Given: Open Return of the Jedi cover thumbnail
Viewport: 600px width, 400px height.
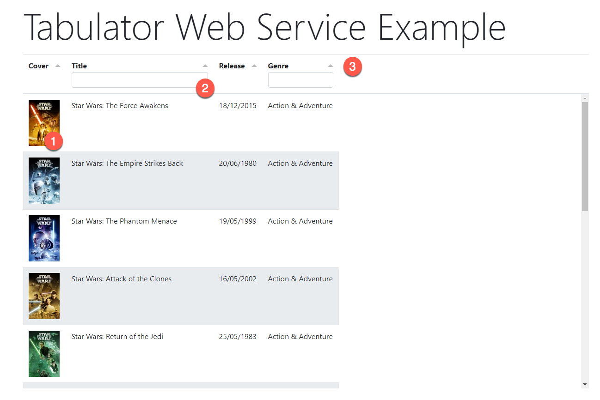Looking at the screenshot, I should point(44,354).
